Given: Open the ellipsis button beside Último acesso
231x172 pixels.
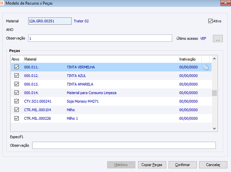Looking at the screenshot, I should (x=218, y=39).
